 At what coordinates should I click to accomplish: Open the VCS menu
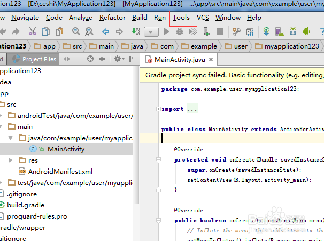[203, 18]
